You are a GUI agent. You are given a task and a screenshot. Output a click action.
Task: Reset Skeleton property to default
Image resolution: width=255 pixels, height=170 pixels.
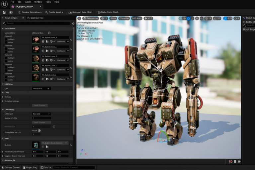pyautogui.click(x=71, y=145)
